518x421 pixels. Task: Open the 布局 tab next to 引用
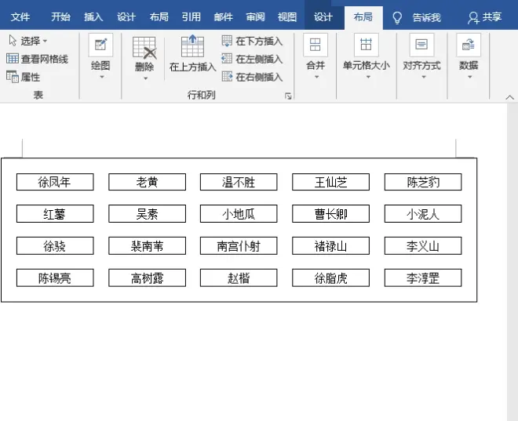[x=159, y=17]
